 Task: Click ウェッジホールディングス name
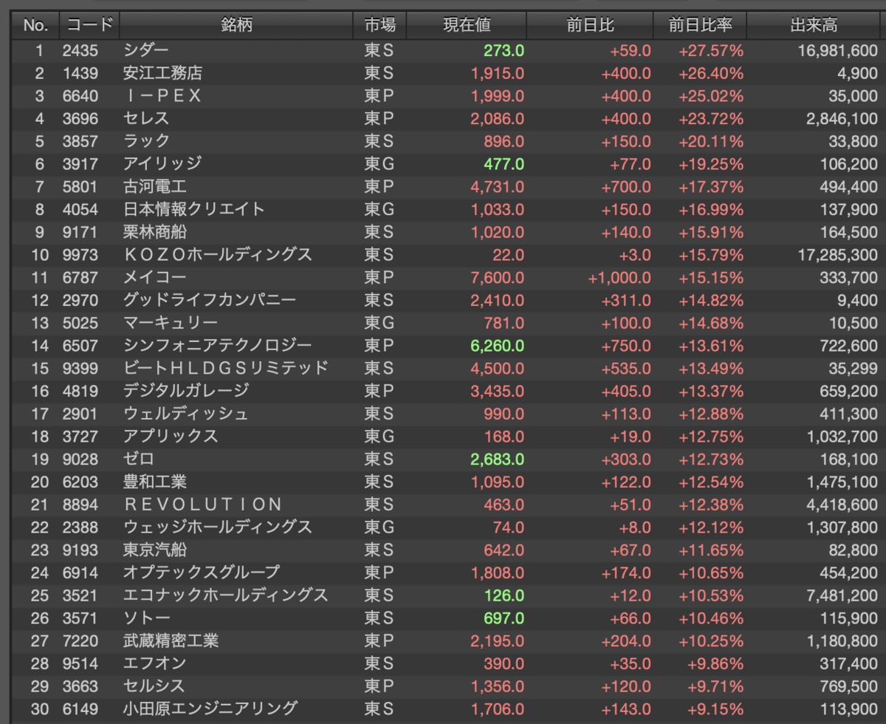tap(218, 527)
